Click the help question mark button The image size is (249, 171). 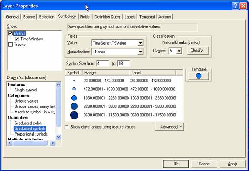tap(235, 6)
